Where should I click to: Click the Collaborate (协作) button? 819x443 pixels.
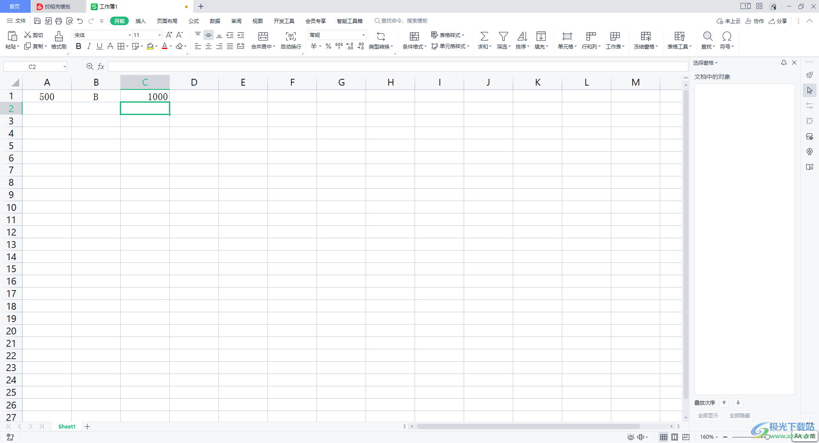point(755,21)
